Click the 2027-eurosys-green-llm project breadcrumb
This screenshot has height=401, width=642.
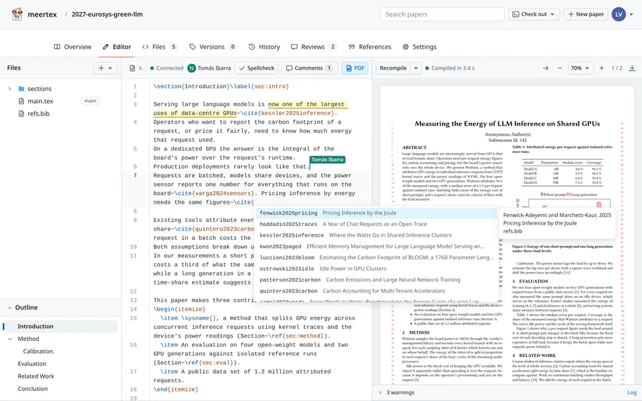pyautogui.click(x=107, y=14)
